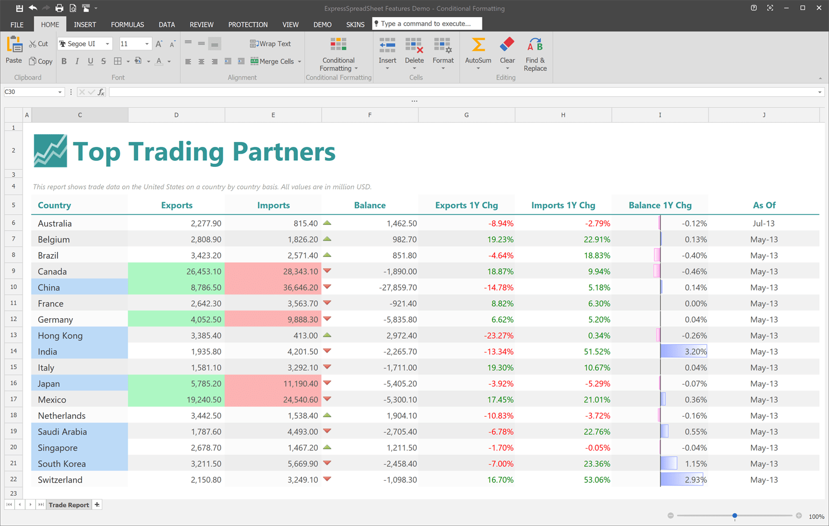829x526 pixels.
Task: Click the print icon in quick access toolbar
Action: coord(59,8)
